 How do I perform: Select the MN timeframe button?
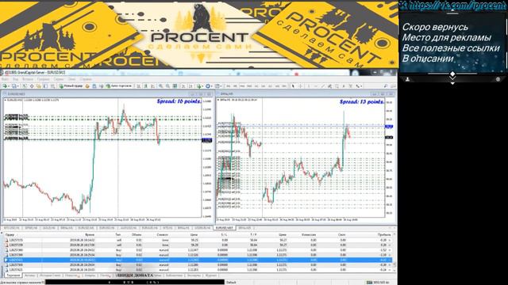tap(284, 86)
